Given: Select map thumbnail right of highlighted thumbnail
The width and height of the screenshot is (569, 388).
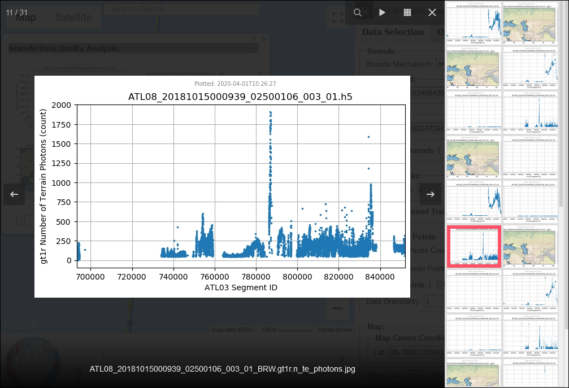Looking at the screenshot, I should (x=529, y=246).
